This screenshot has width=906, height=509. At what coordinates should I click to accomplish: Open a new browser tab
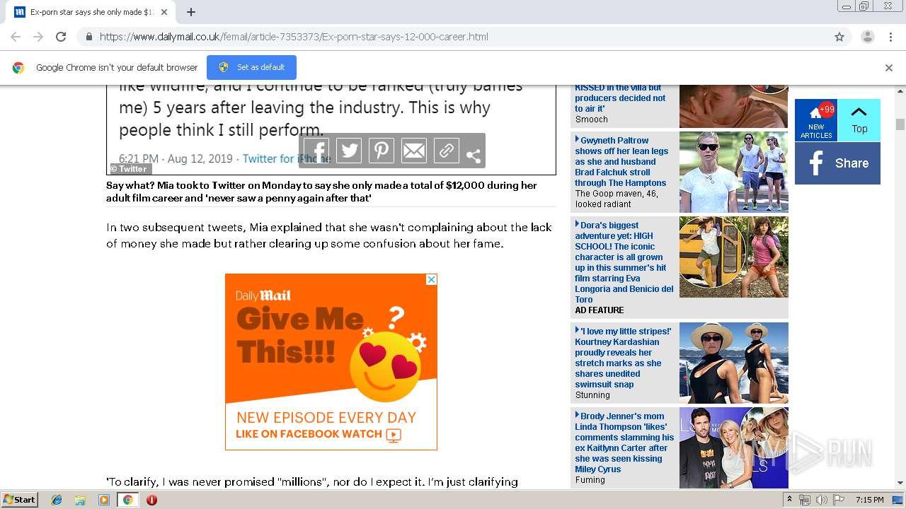(x=191, y=12)
